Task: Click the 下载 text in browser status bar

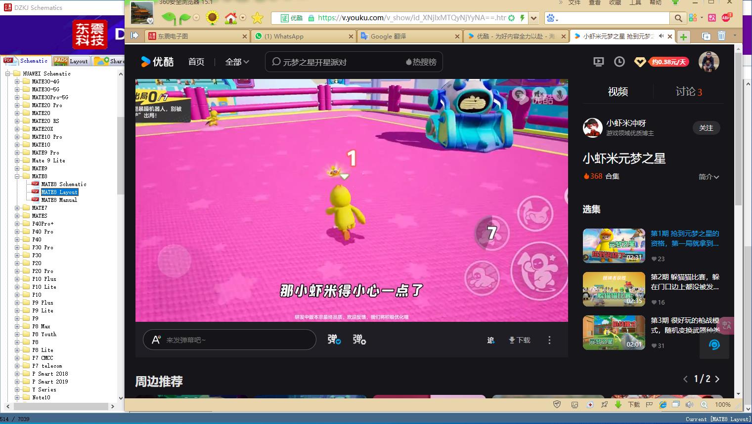Action: (634, 404)
